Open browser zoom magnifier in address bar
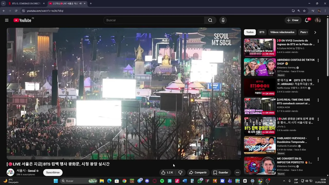 tap(299, 11)
